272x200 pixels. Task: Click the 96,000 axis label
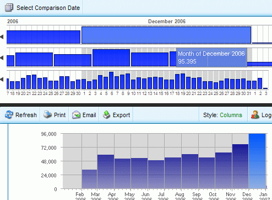point(48,134)
